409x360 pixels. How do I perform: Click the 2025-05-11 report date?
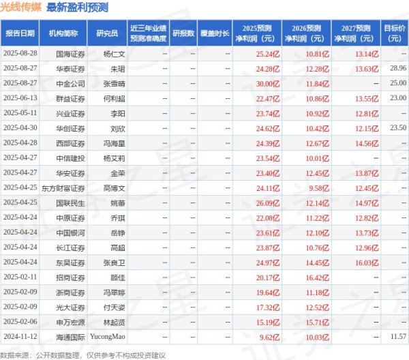click(20, 112)
